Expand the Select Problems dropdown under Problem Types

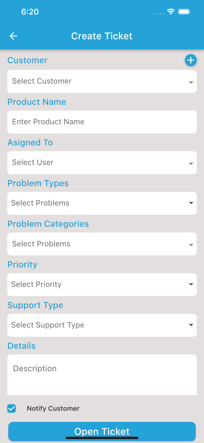tap(102, 203)
